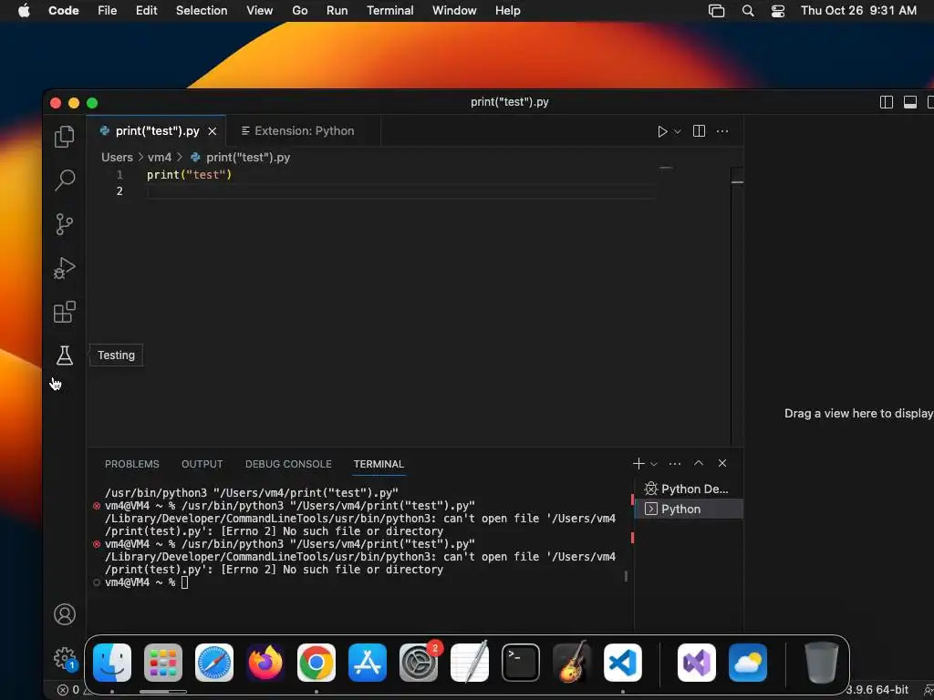The width and height of the screenshot is (934, 700).
Task: Open the Window menu
Action: coord(454,11)
